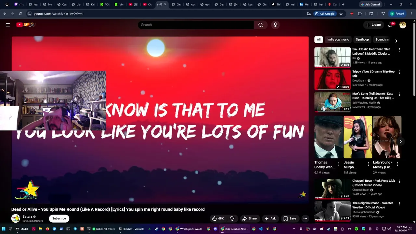Screen dimensions: 416x234
Task: Open Jessie Murph Shorts video
Action: point(358,137)
